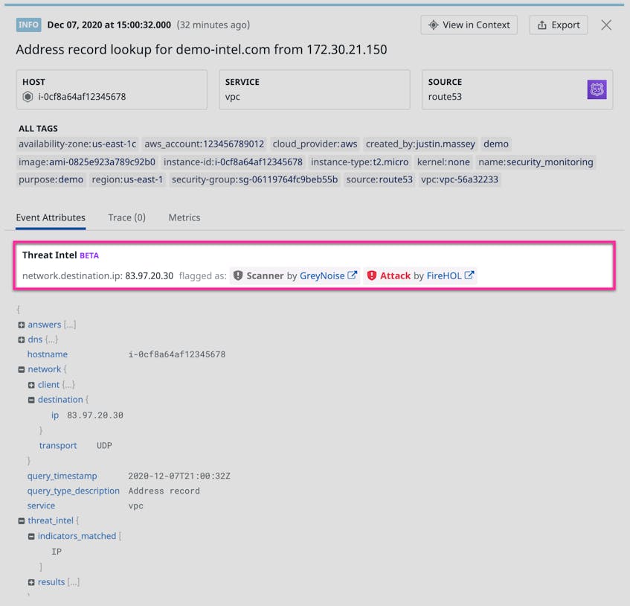Viewport: 630px width, 606px height.
Task: Click the 2020-12-07T21:00:32Z timestamp value
Action: (x=179, y=476)
